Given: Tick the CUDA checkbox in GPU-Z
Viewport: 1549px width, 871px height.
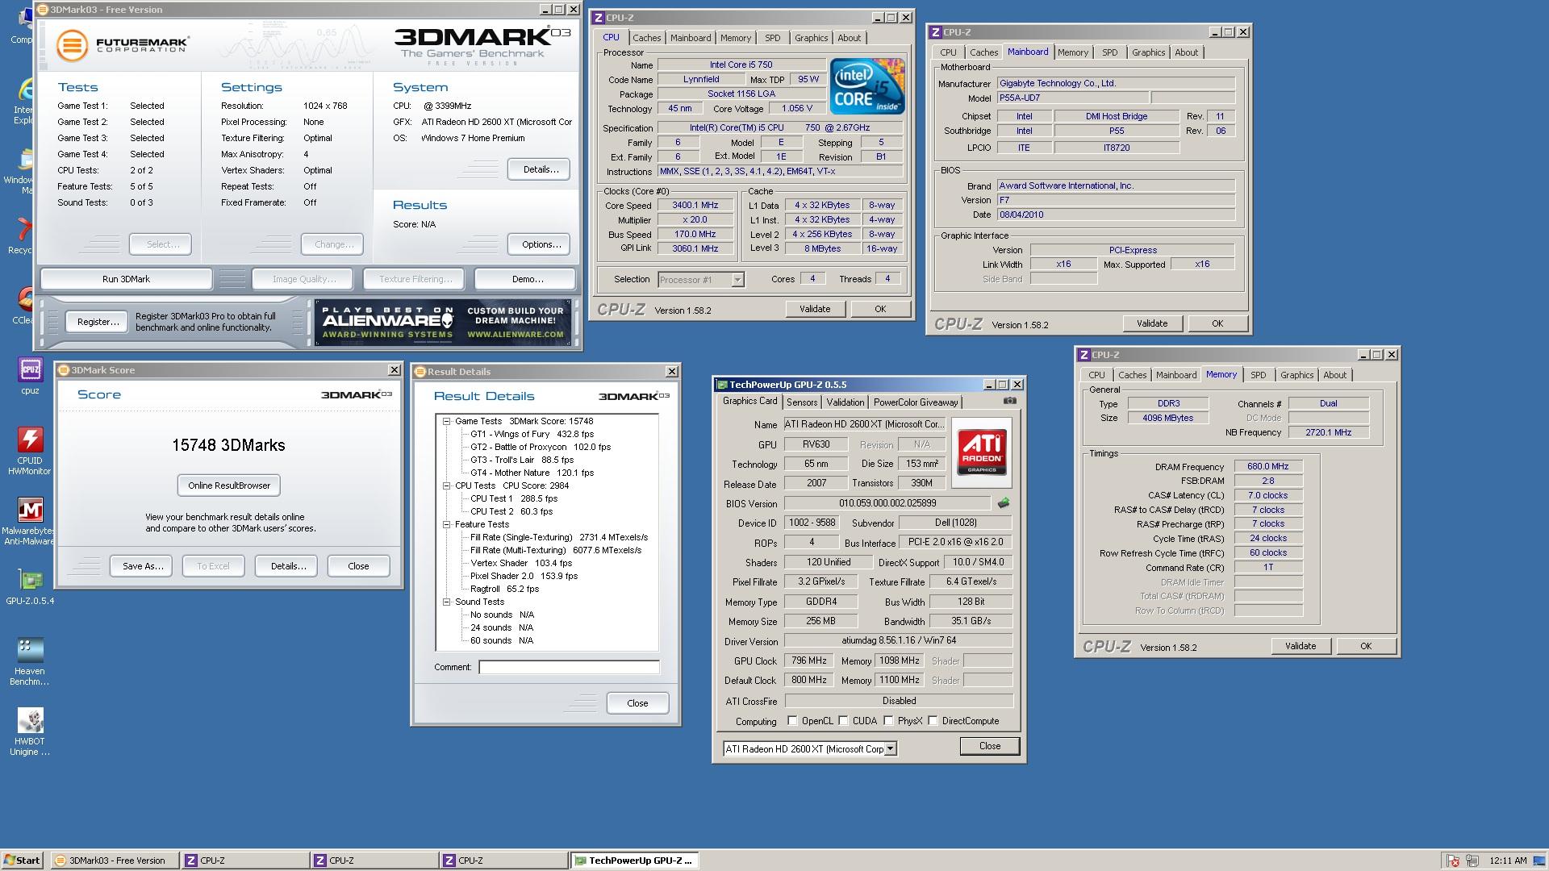Looking at the screenshot, I should click(x=843, y=721).
